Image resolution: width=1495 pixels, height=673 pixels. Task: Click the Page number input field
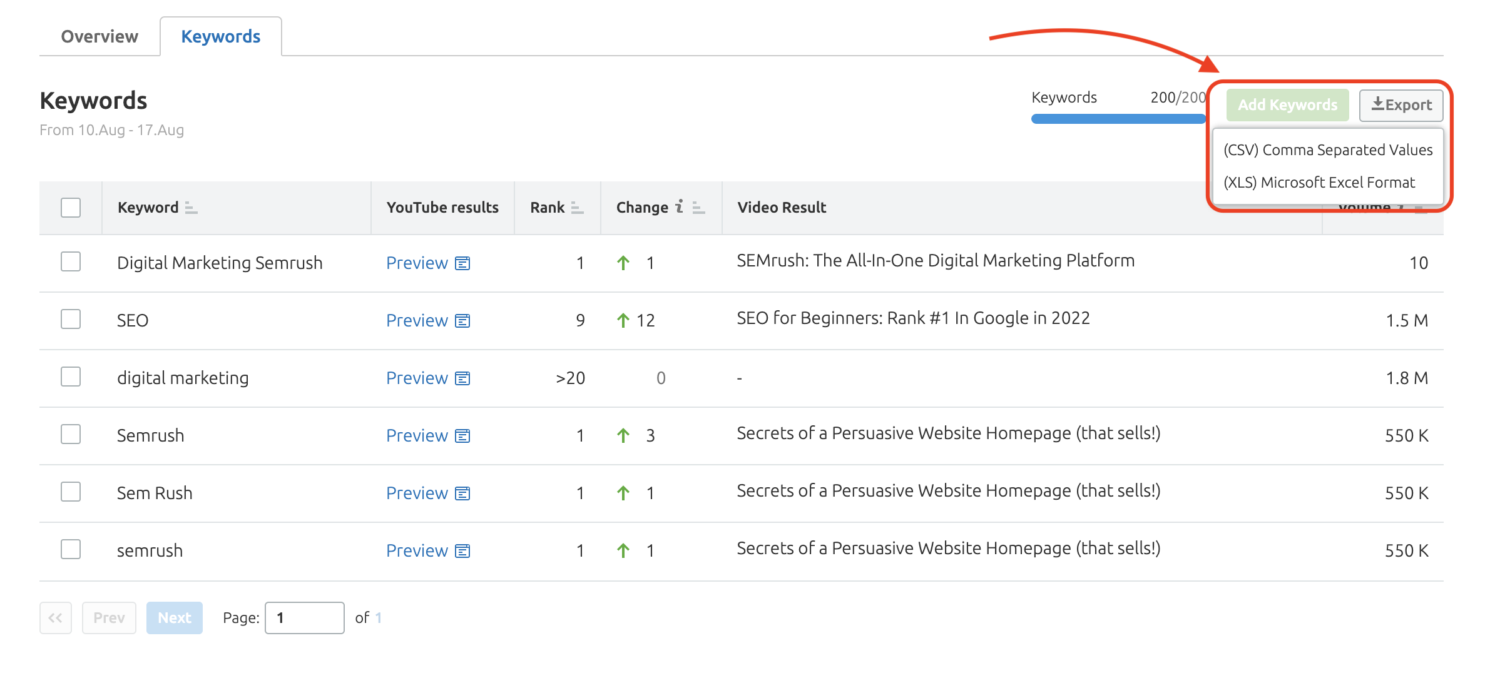tap(305, 617)
